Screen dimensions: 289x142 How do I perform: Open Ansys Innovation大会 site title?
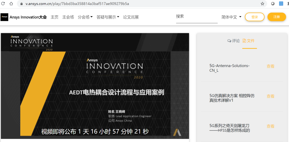pyautogui.click(x=28, y=17)
